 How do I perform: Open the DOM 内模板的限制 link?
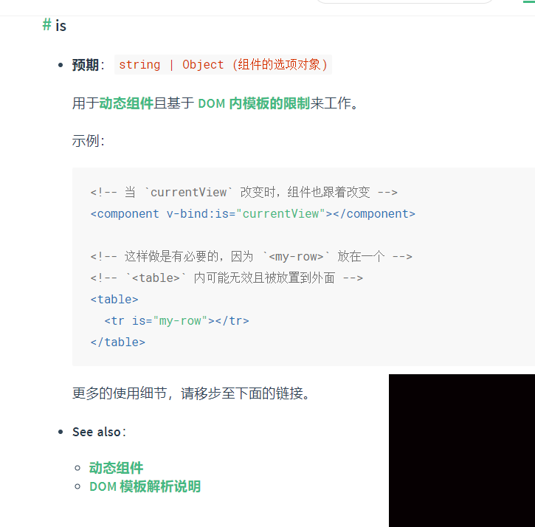coord(254,103)
